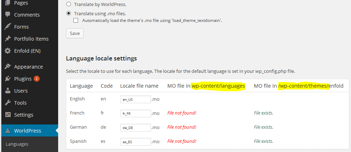Click the Tools wrench icon
This screenshot has width=351, height=152.
coord(7,103)
